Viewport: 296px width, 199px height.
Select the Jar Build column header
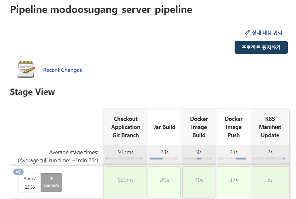pos(164,127)
